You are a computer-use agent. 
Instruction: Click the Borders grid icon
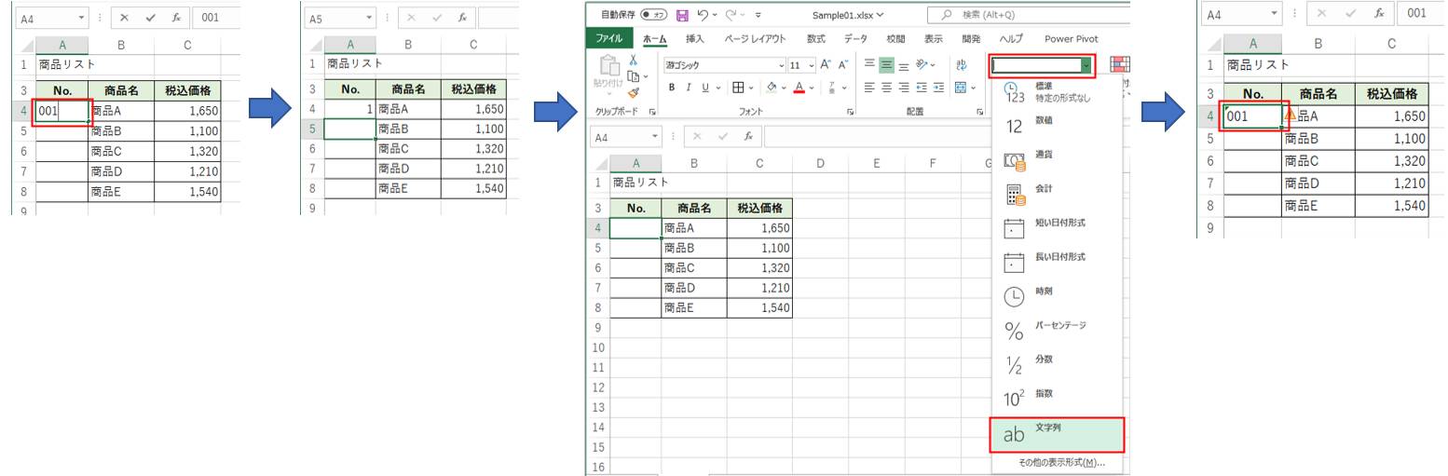pyautogui.click(x=738, y=88)
